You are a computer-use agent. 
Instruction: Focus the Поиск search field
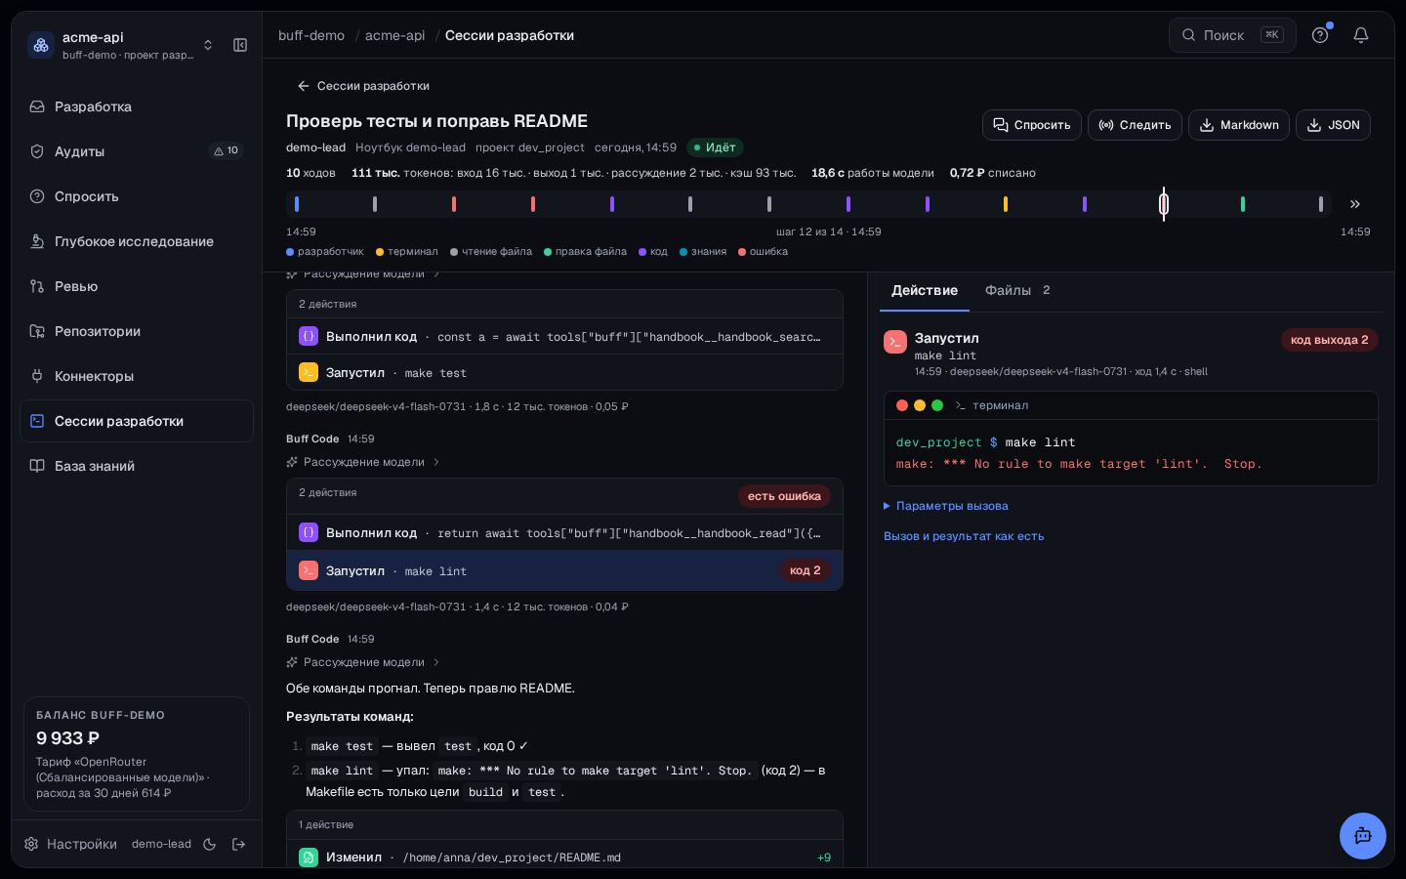coord(1232,35)
